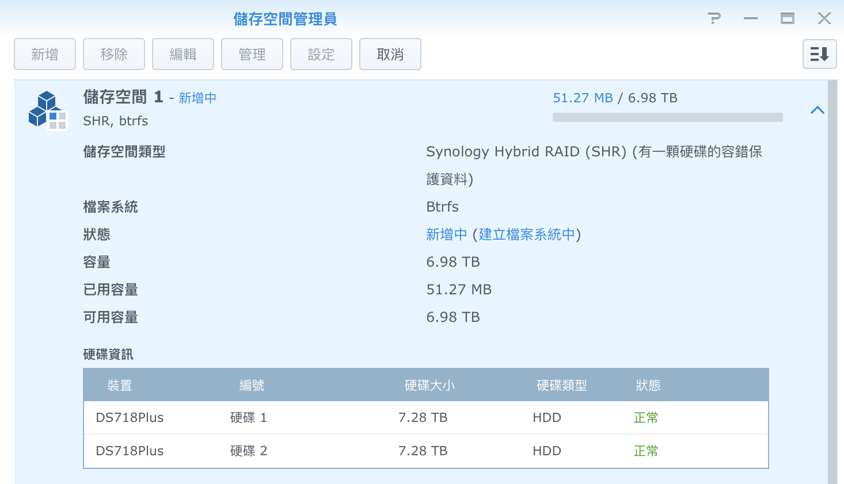Screen dimensions: 844x484
Task: Click the 狀態 column header in disk table
Action: pos(648,385)
